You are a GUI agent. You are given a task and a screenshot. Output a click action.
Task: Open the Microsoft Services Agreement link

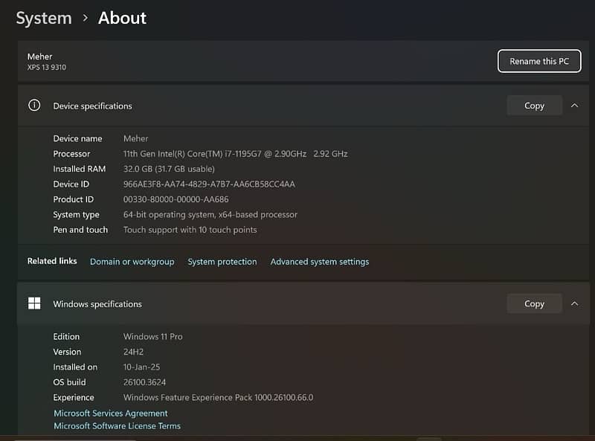110,413
